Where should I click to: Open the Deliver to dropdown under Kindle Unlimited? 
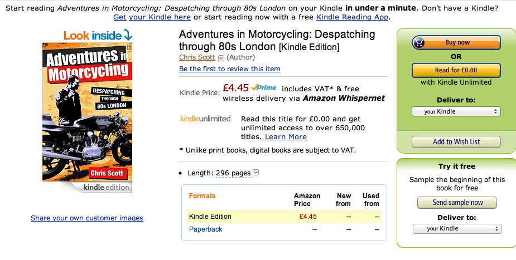click(x=456, y=111)
